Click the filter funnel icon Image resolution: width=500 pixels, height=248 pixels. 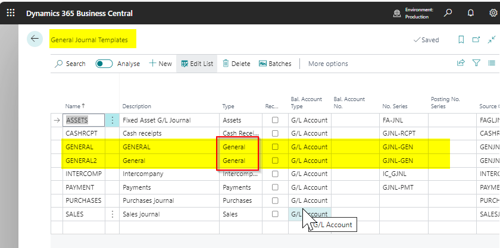476,63
